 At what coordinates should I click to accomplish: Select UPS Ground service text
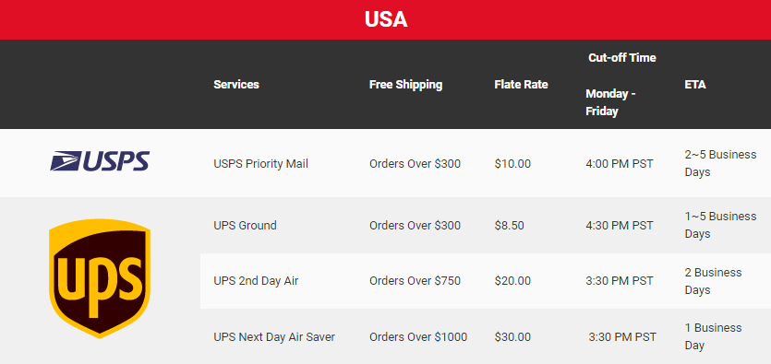point(245,226)
